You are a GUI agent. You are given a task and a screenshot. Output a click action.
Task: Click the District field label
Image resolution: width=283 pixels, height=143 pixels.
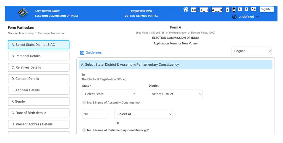154,86
